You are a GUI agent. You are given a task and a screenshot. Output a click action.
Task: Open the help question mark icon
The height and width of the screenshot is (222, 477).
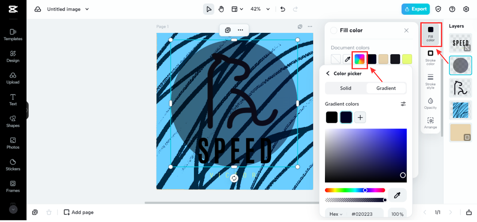tap(452, 9)
